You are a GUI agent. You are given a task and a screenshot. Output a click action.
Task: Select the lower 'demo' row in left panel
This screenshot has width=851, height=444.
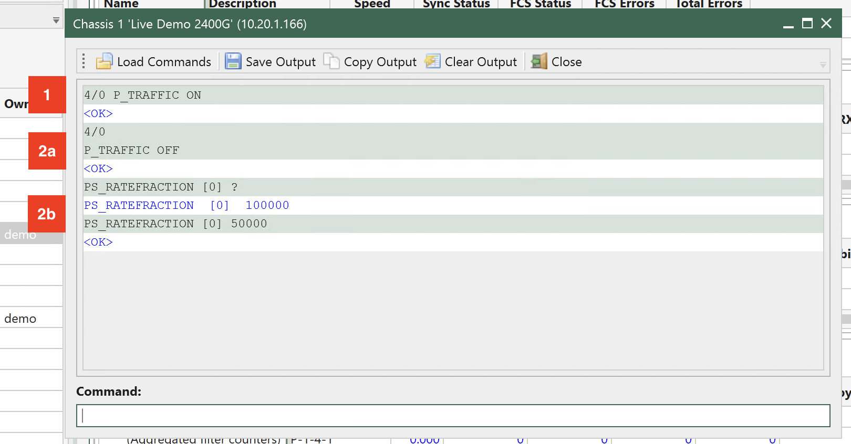(x=32, y=318)
